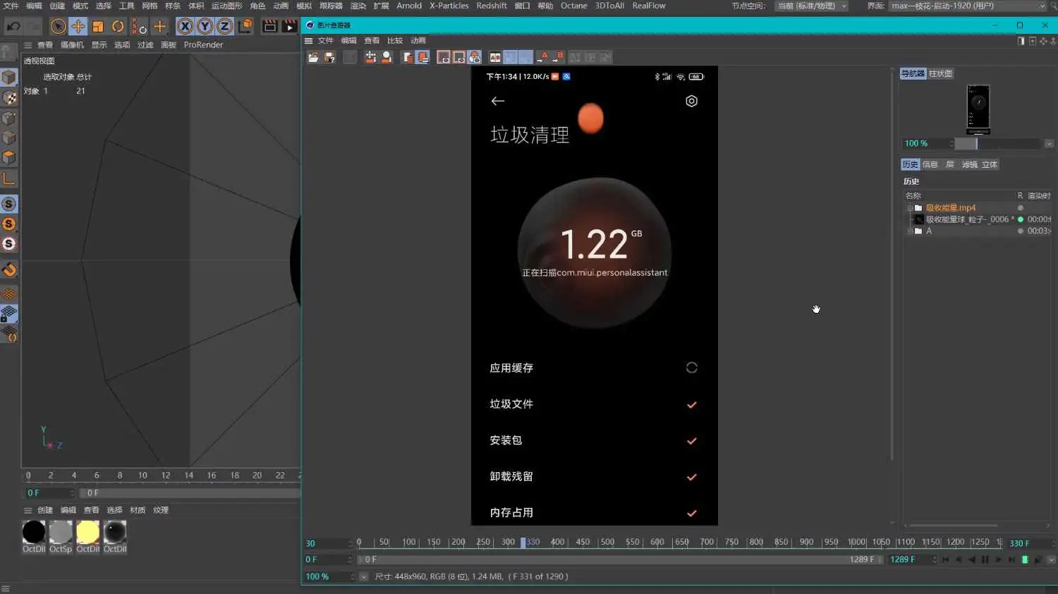Image resolution: width=1058 pixels, height=594 pixels.
Task: Click the Set as B icon
Action: [x=558, y=57]
